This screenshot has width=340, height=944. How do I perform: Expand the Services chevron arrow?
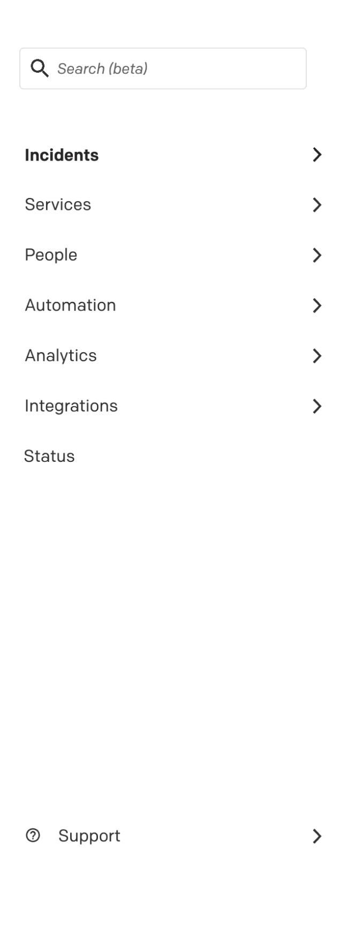(317, 205)
